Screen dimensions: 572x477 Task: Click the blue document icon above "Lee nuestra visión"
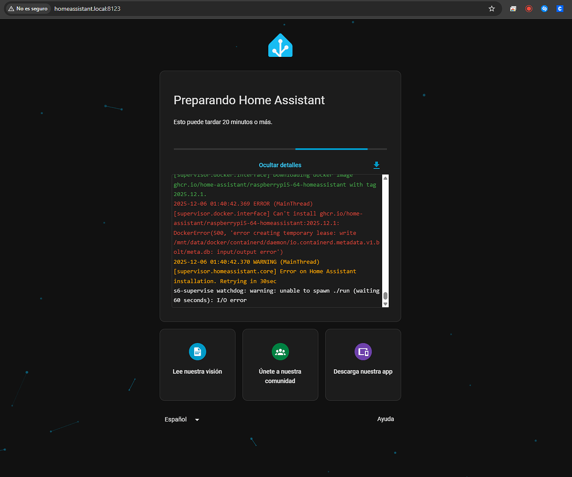(x=198, y=351)
